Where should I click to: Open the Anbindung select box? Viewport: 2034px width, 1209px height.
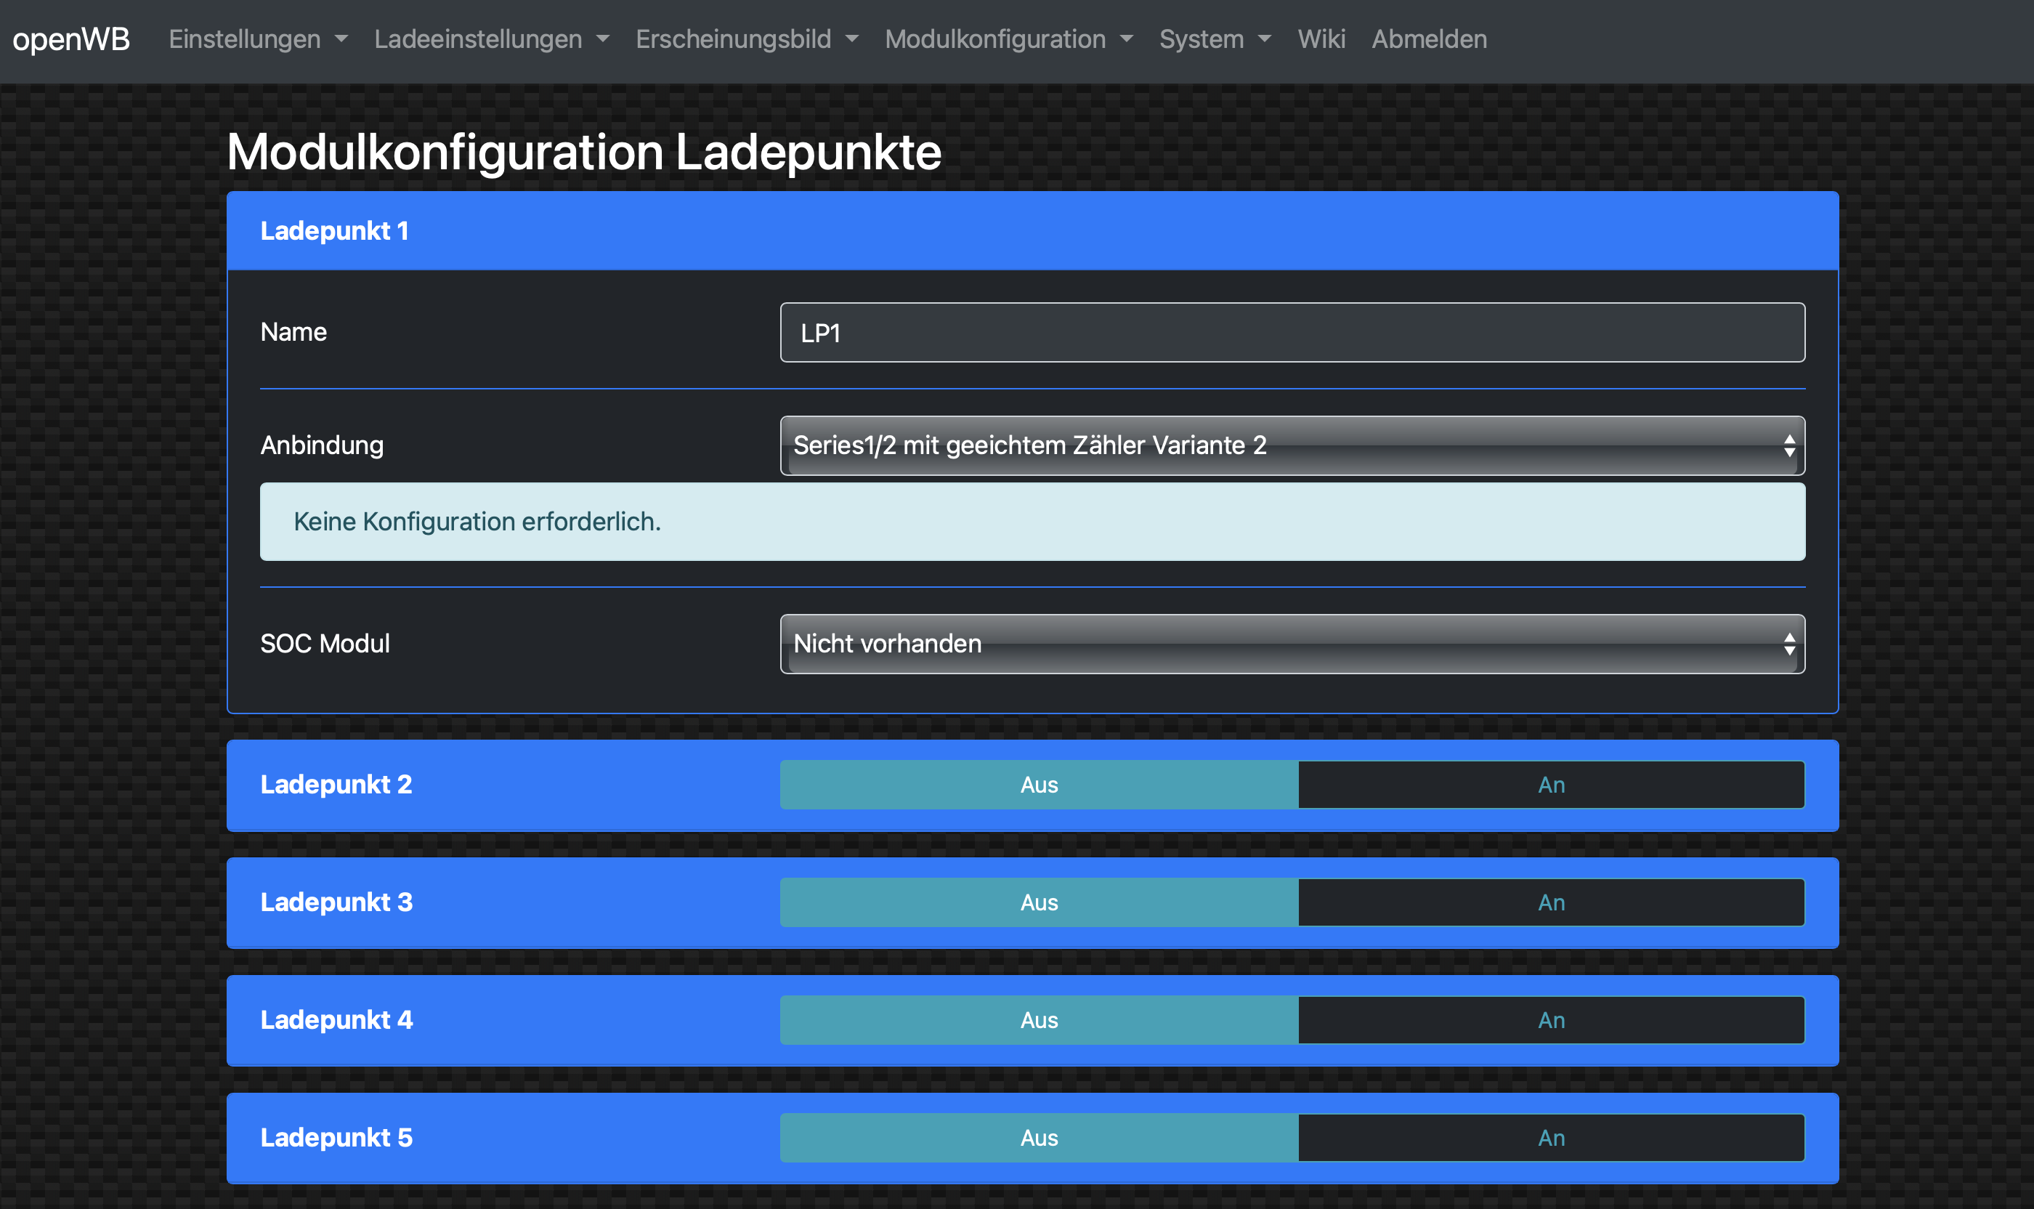point(1291,445)
